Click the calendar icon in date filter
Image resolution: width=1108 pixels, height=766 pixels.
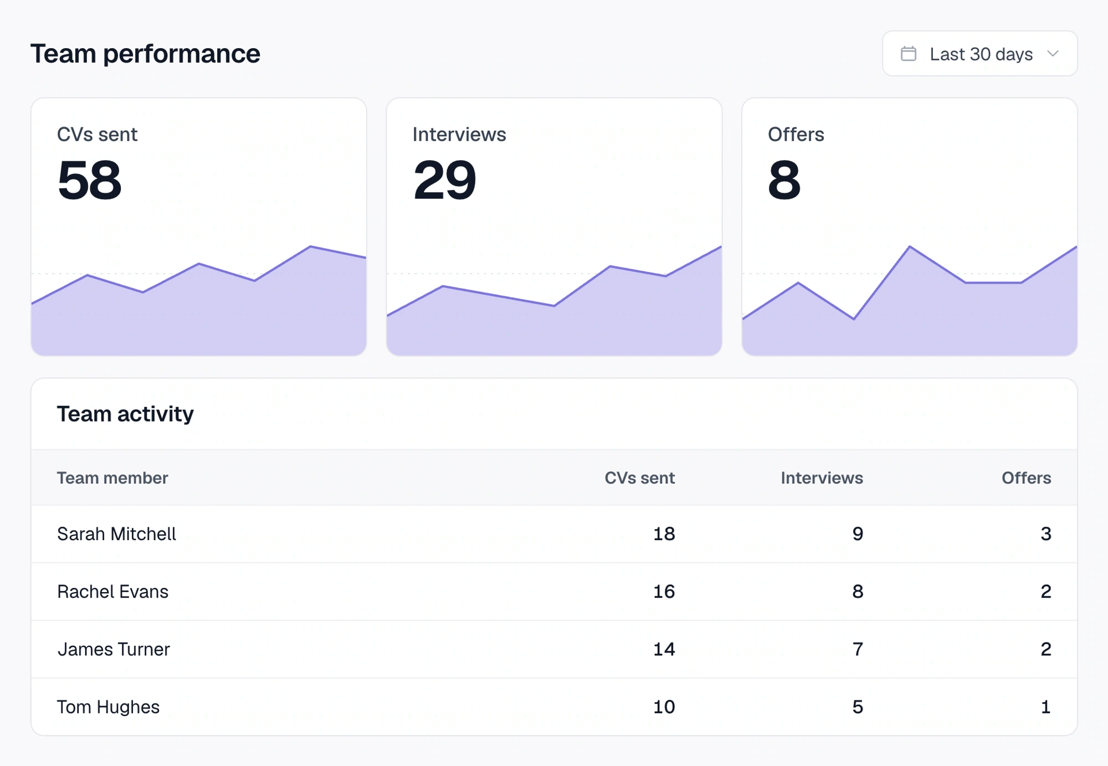pyautogui.click(x=909, y=54)
